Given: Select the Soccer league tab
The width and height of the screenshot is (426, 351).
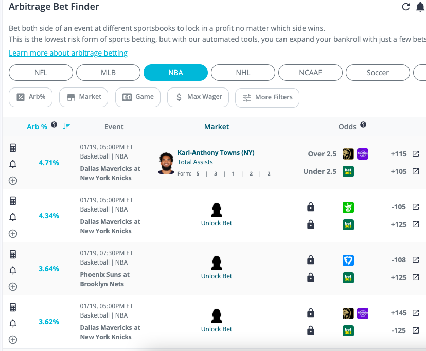Looking at the screenshot, I should click(x=378, y=73).
